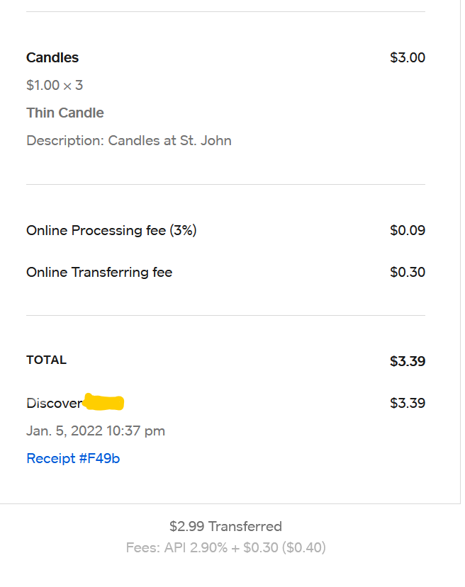Click the divider line below the Candles description
Viewport: 465px width, 587px height.
[x=225, y=184]
